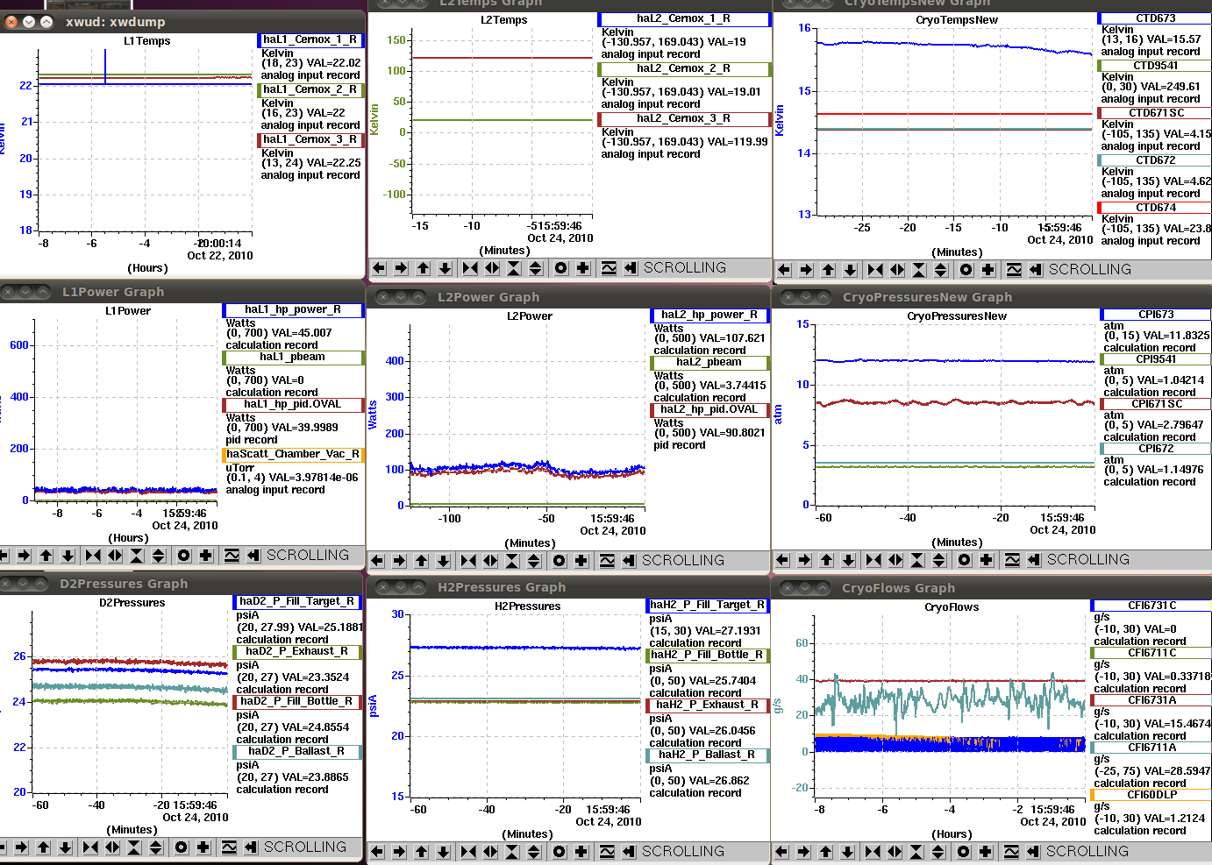Close the xwud: xwdump window
Image resolution: width=1212 pixels, height=865 pixels.
[x=11, y=21]
